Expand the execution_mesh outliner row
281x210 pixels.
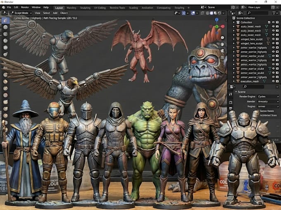[x=234, y=81]
